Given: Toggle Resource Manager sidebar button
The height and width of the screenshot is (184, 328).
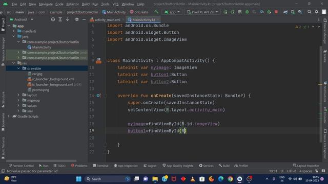Looking at the screenshot, I should [x=3, y=51].
